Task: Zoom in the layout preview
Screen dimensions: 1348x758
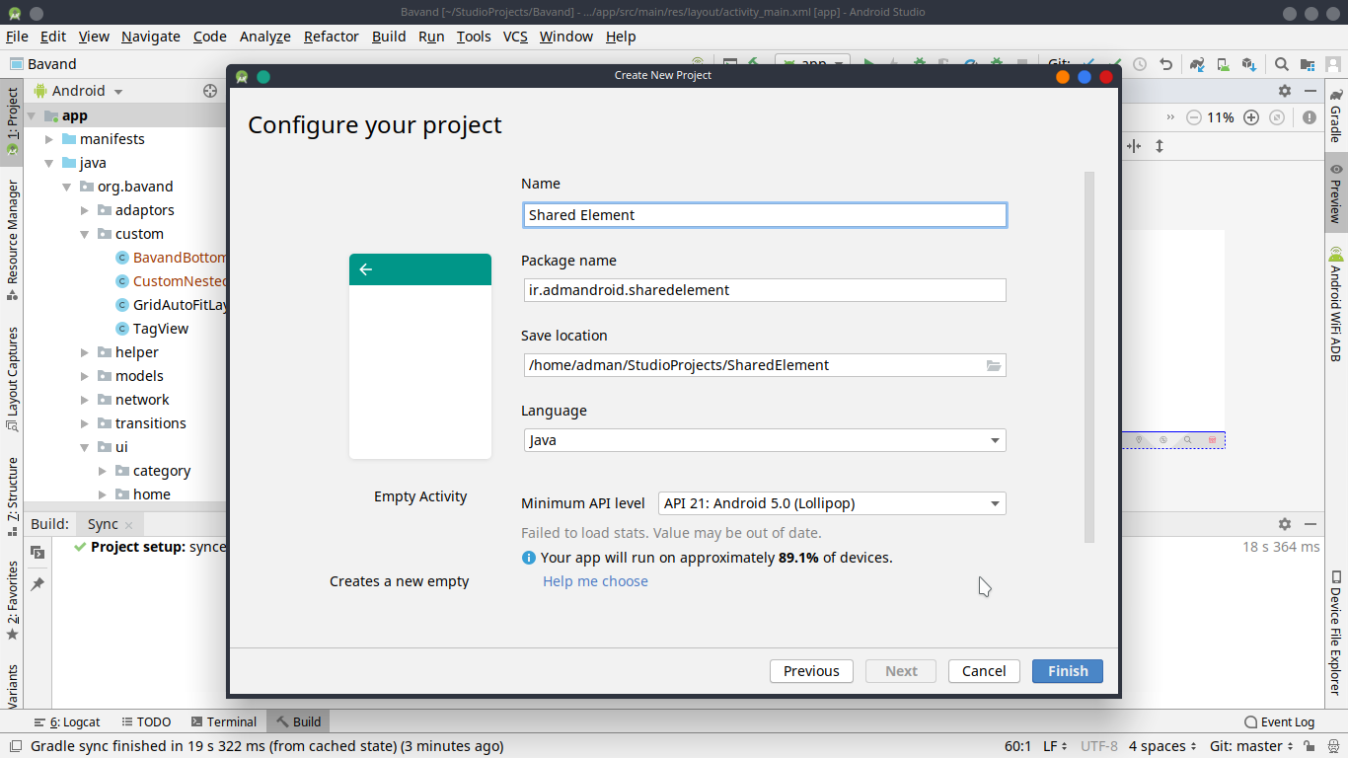Action: 1251,117
